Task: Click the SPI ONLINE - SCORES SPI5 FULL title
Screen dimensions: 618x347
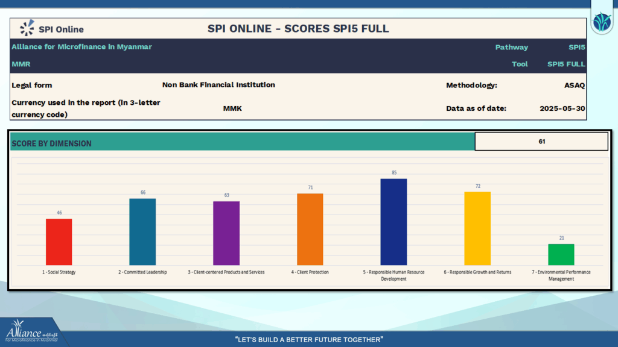Action: pos(298,28)
